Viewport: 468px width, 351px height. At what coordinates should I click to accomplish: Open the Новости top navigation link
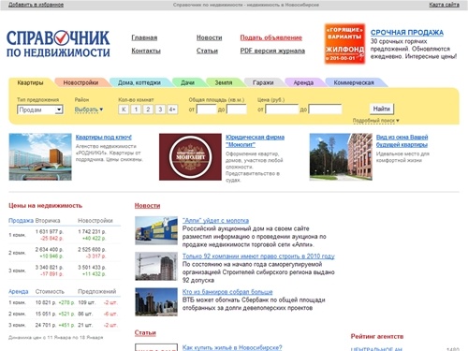(209, 37)
